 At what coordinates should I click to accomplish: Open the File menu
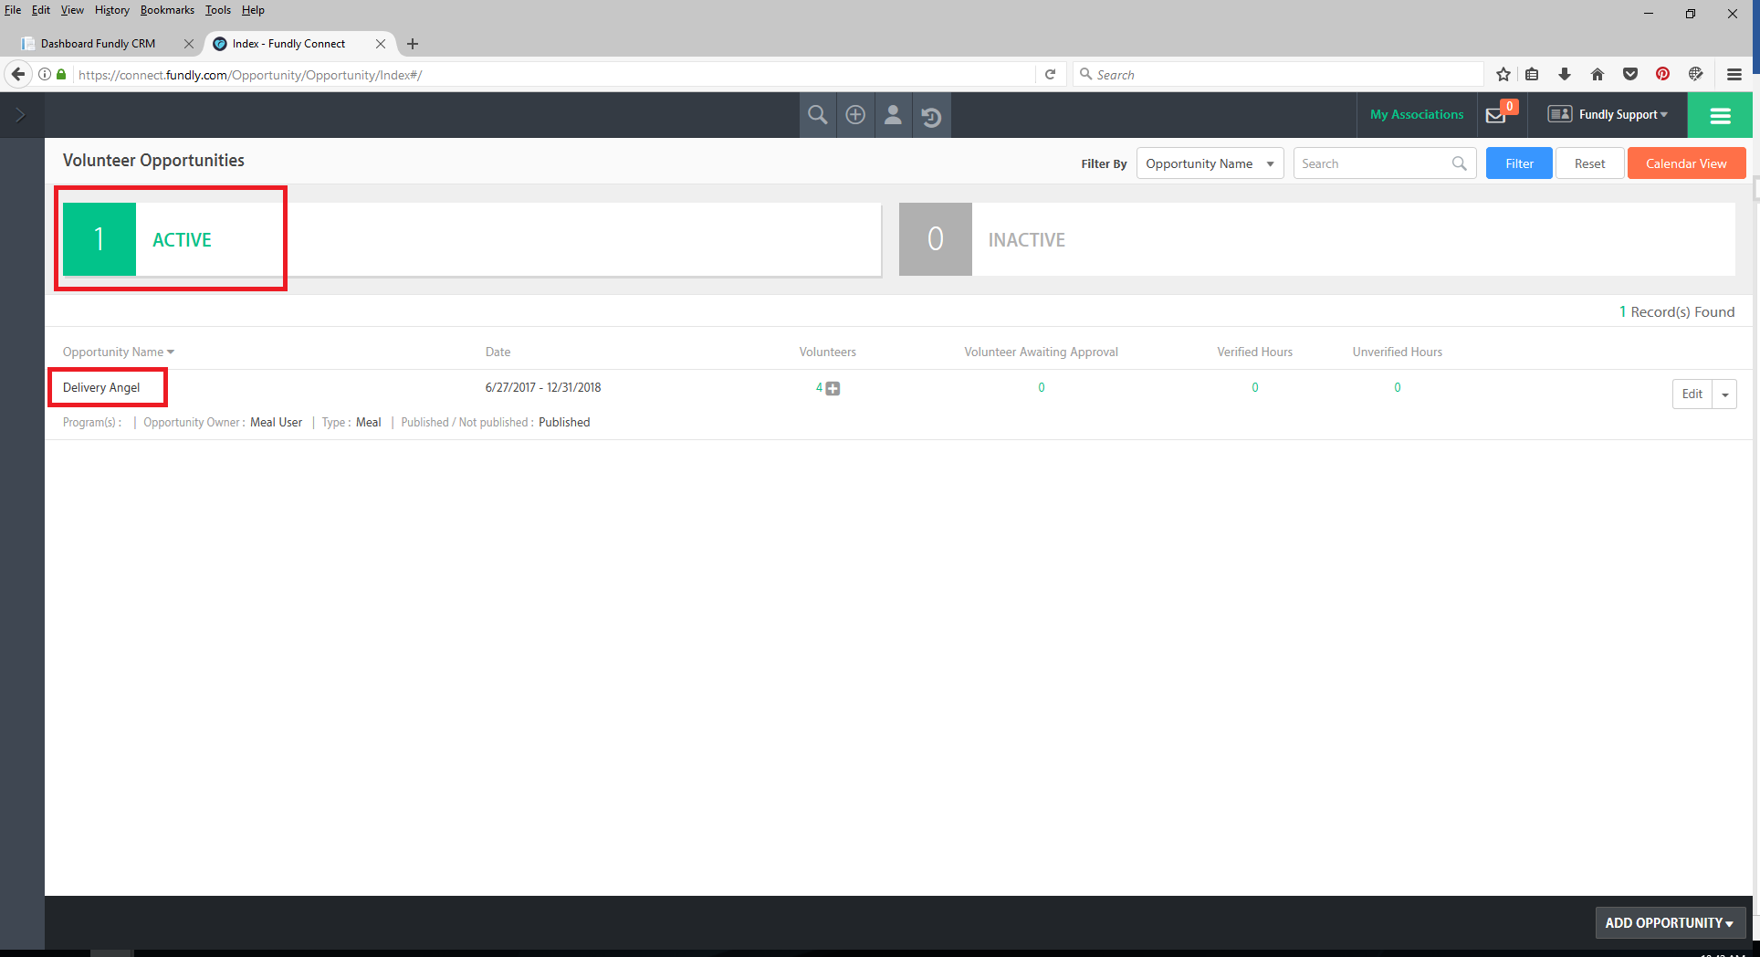pos(13,10)
